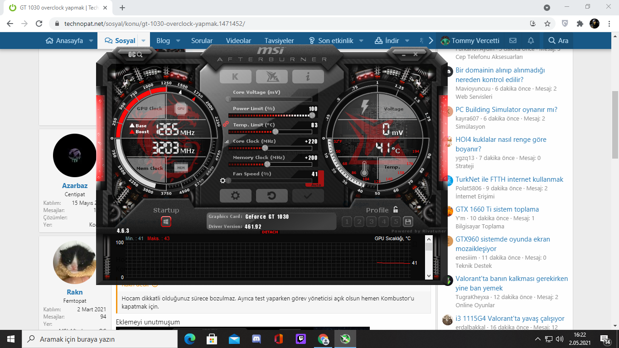Open the fan curve icon beside Core Clock
This screenshot has width=619, height=348.
tap(227, 142)
